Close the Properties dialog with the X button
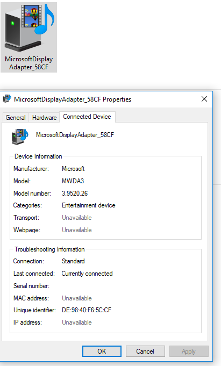Screen dimensions: 221x366 [204, 99]
